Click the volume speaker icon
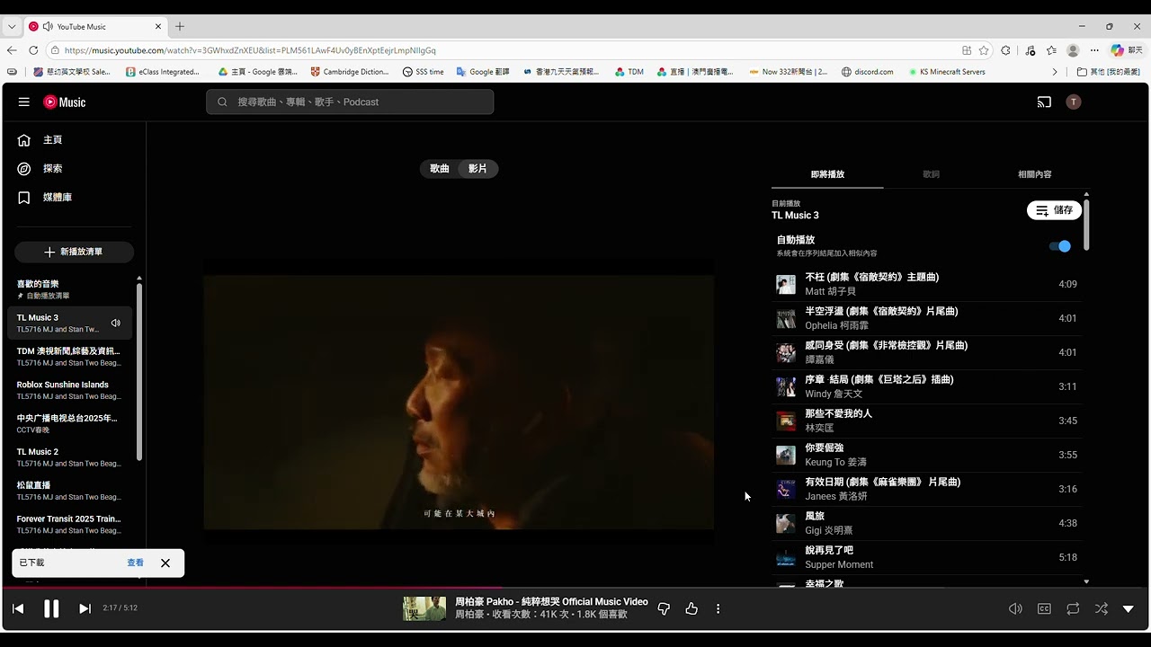Image resolution: width=1151 pixels, height=647 pixels. (1015, 608)
